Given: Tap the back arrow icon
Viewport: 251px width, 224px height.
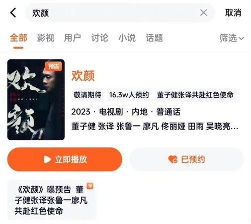Looking at the screenshot, I should click(x=13, y=13).
